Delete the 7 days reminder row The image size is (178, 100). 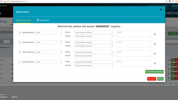[x=155, y=63]
